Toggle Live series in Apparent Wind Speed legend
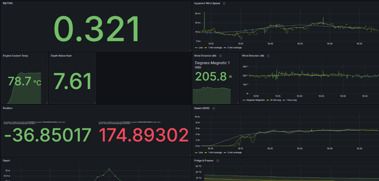The image size is (379, 181). pos(200,48)
